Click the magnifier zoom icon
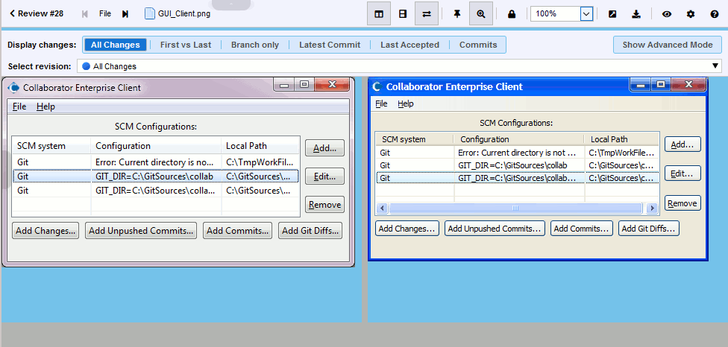Image resolution: width=728 pixels, height=347 pixels. tap(481, 13)
